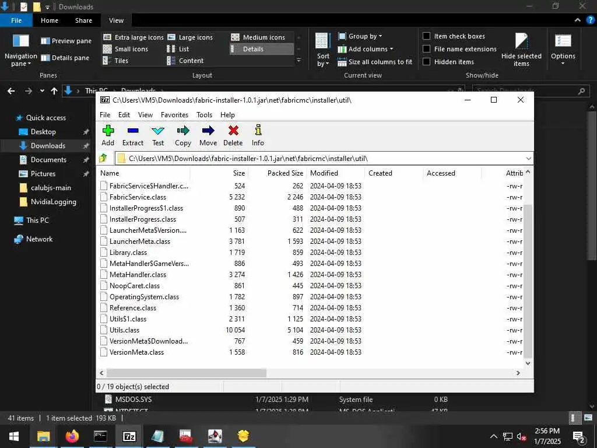The height and width of the screenshot is (448, 597).
Task: Open Desktop in Quick access
Action: 43,132
